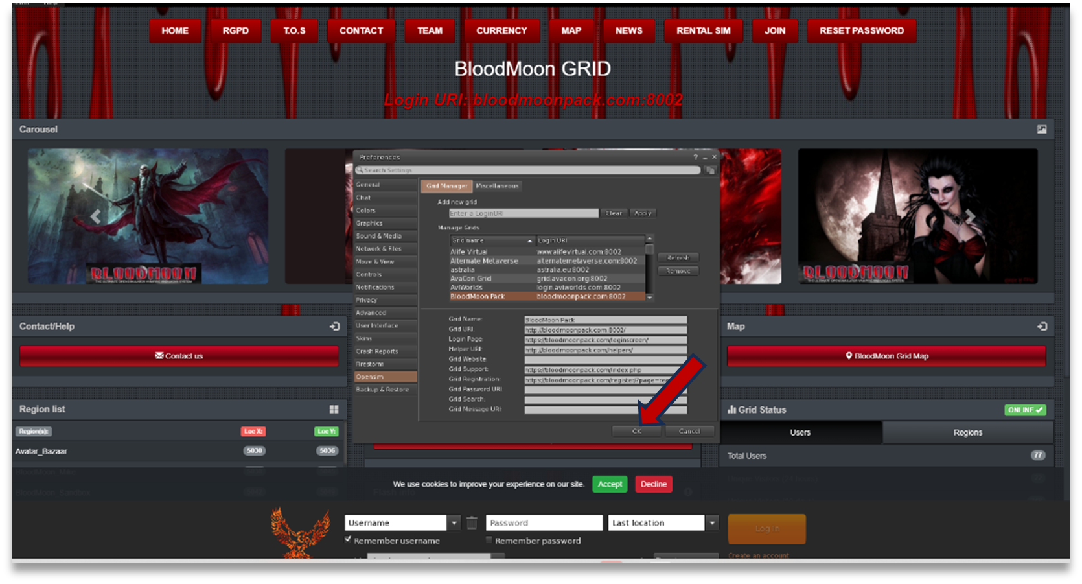
Task: Click the Region list grid view icon
Action: [334, 410]
